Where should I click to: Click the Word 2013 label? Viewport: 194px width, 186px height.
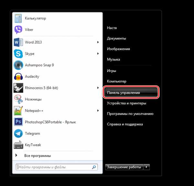[x=33, y=42]
